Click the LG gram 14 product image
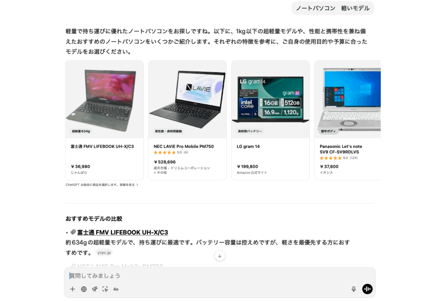 271,100
